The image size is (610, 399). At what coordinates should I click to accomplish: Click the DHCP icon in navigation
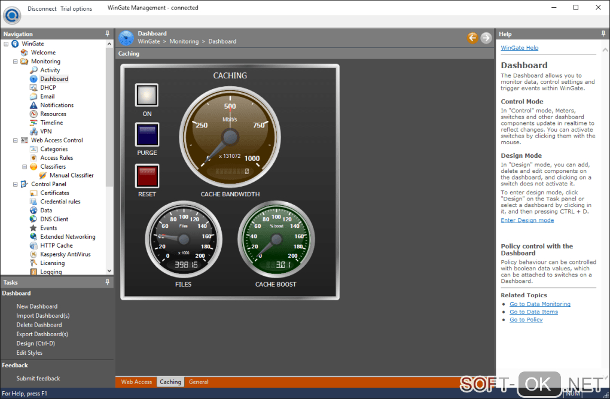34,87
